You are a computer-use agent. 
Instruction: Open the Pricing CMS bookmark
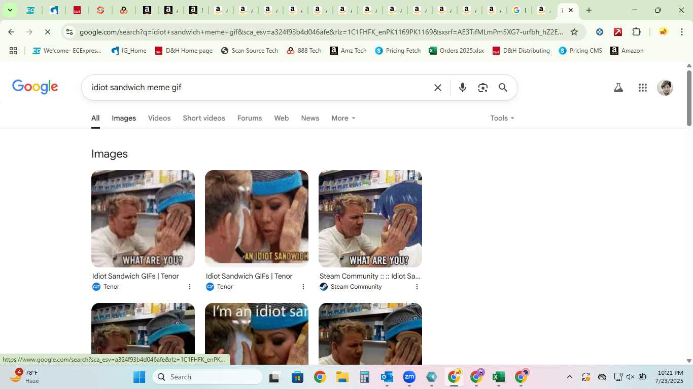580,51
